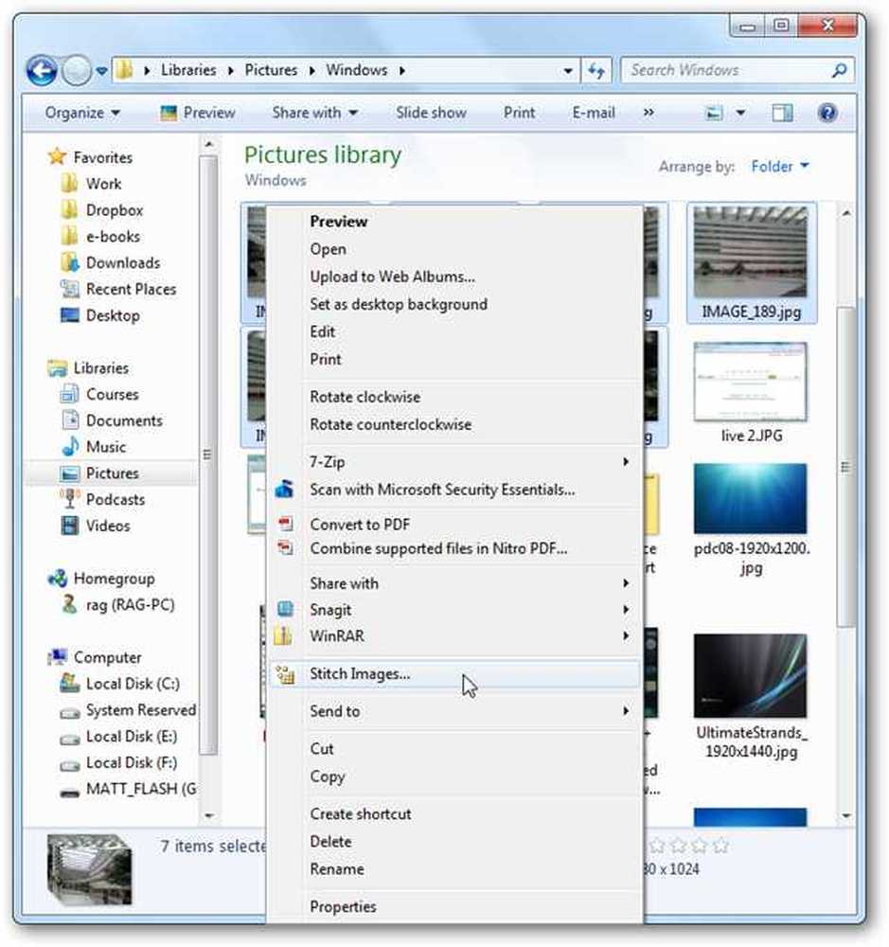Image resolution: width=889 pixels, height=947 pixels.
Task: Click the folder icon in address bar
Action: tap(124, 70)
